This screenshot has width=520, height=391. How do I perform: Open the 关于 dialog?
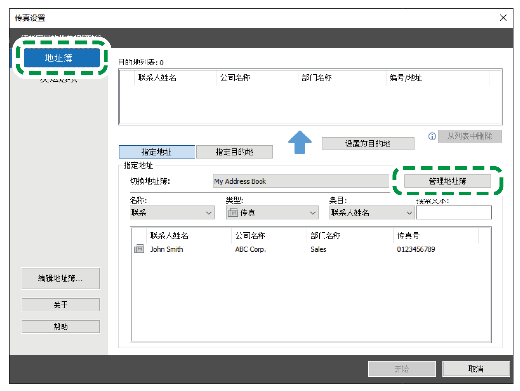pos(61,305)
